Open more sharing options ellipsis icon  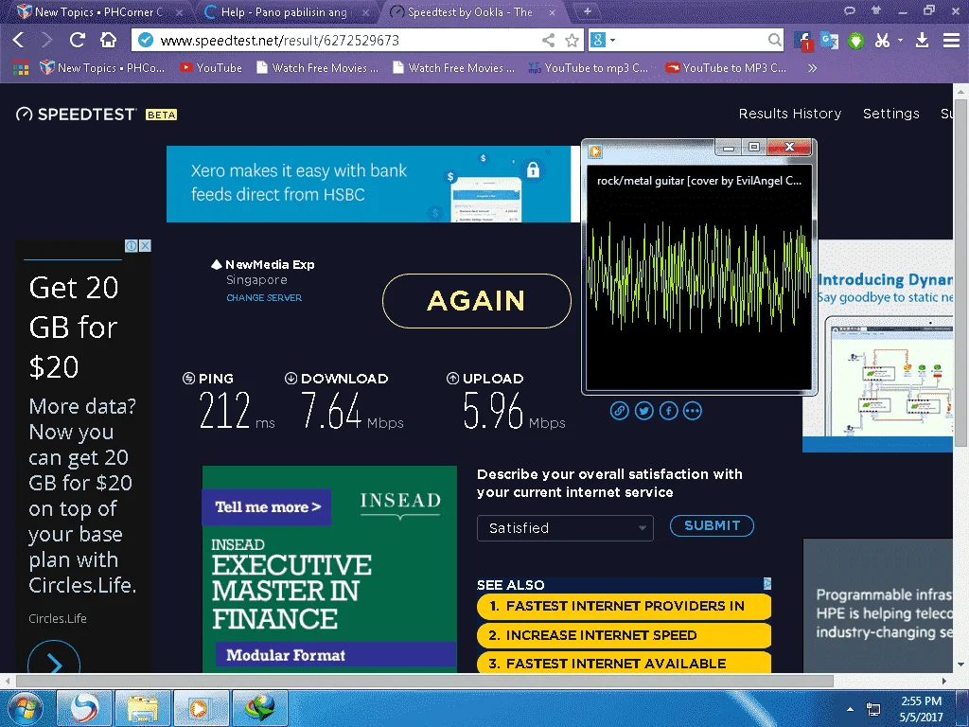(692, 411)
